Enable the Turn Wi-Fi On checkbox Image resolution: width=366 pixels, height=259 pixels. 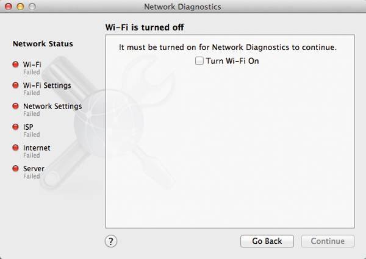[x=199, y=61]
